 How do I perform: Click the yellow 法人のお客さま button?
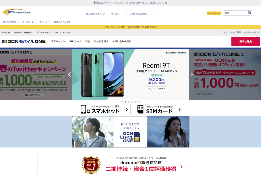pyautogui.click(x=214, y=13)
